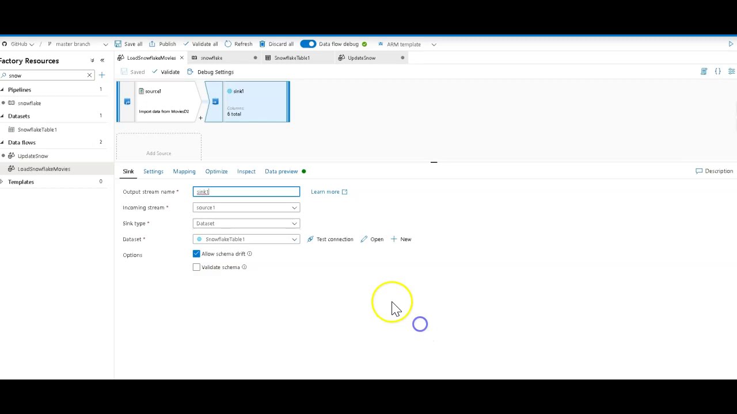
Task: Open the Settings tab of the sink
Action: pos(153,171)
